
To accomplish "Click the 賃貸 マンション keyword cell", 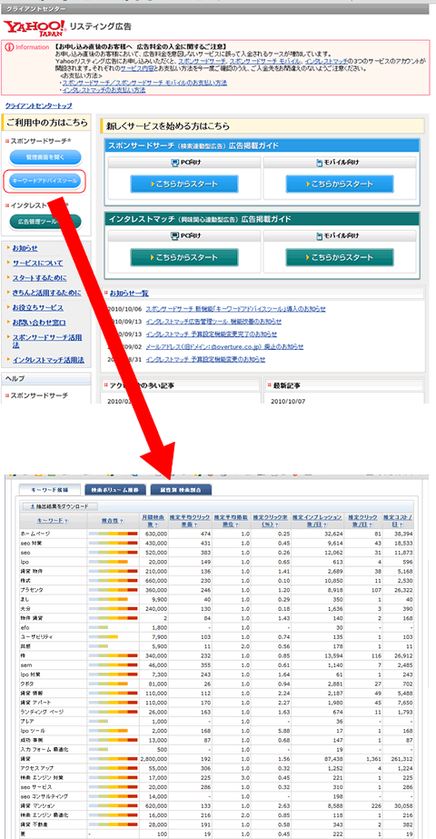I will (54, 804).
